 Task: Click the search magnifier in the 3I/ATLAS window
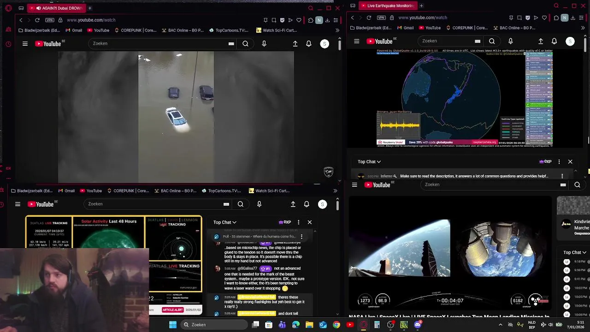coord(241,204)
